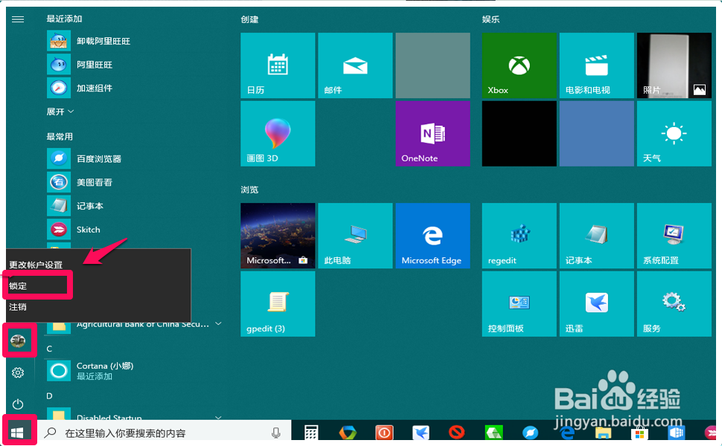The height and width of the screenshot is (446, 722).
Task: Open the red prohibition-sign taskbar icon
Action: tap(457, 433)
